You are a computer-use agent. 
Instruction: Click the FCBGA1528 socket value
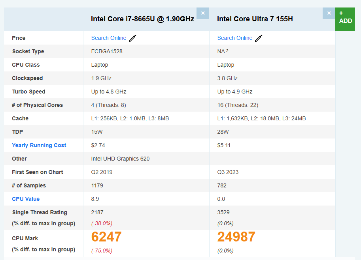pos(107,51)
